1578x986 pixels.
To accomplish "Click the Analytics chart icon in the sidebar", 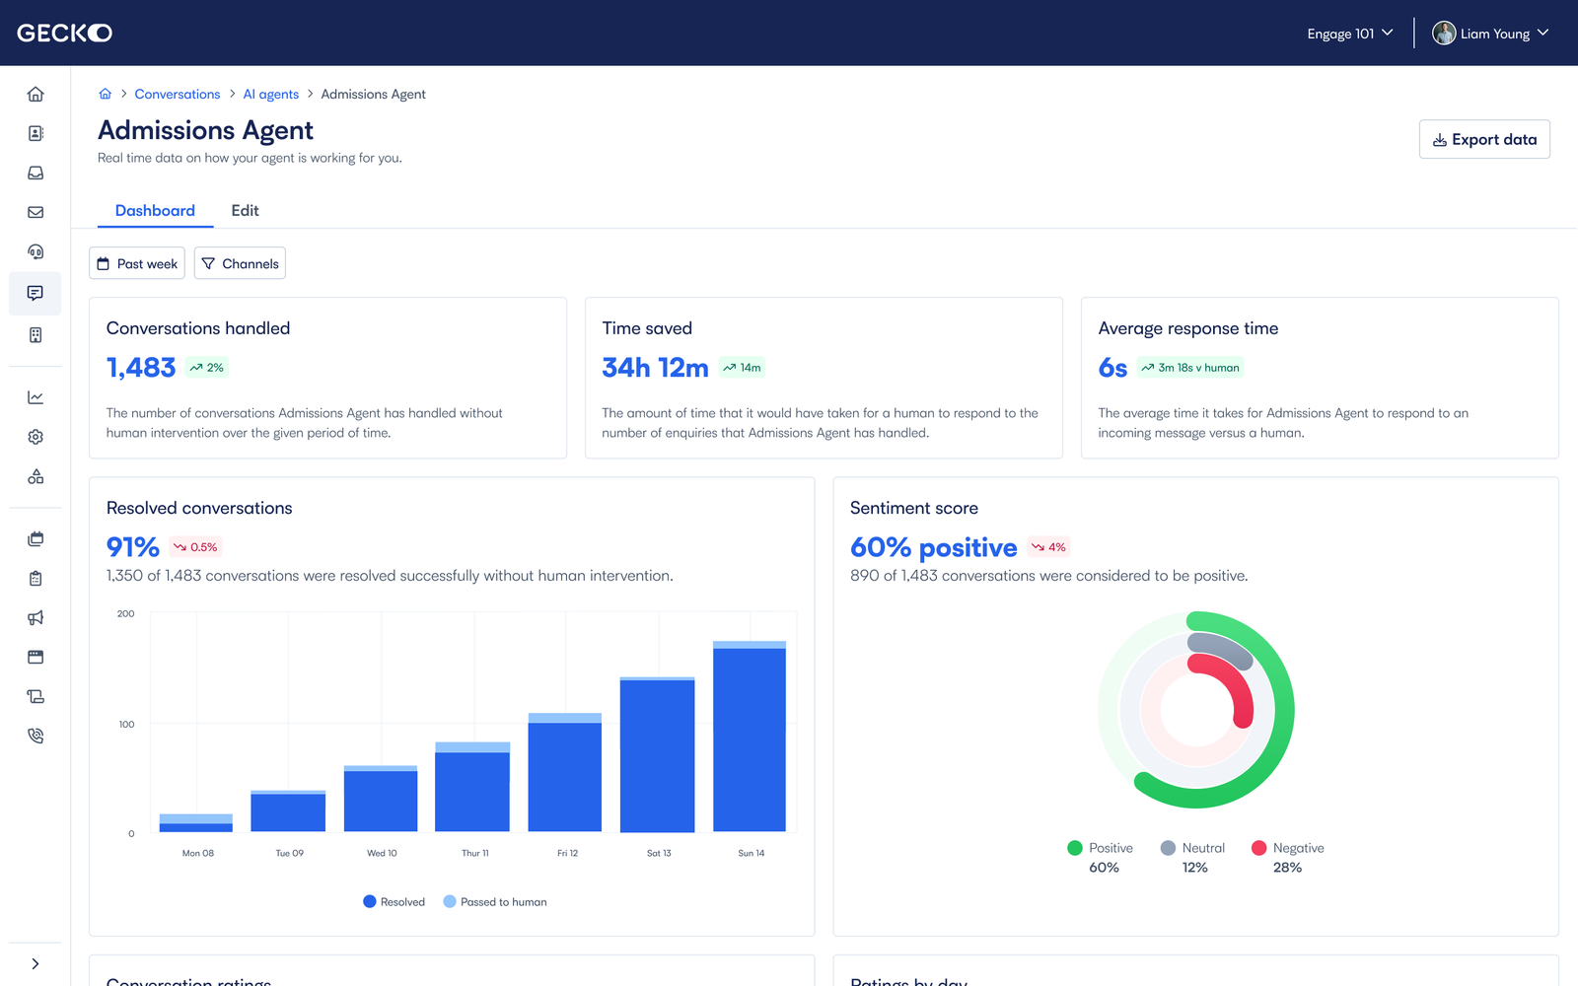I will point(36,396).
